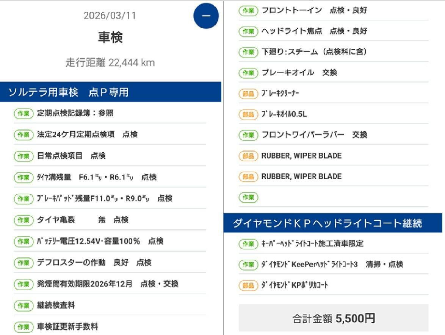Collapse the 車検 record with minus button
Viewport: 445px width, 335px height.
tap(206, 16)
